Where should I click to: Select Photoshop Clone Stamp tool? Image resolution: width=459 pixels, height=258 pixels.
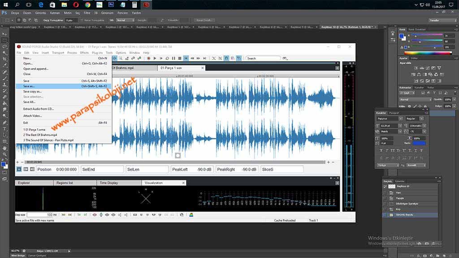pyautogui.click(x=4, y=85)
